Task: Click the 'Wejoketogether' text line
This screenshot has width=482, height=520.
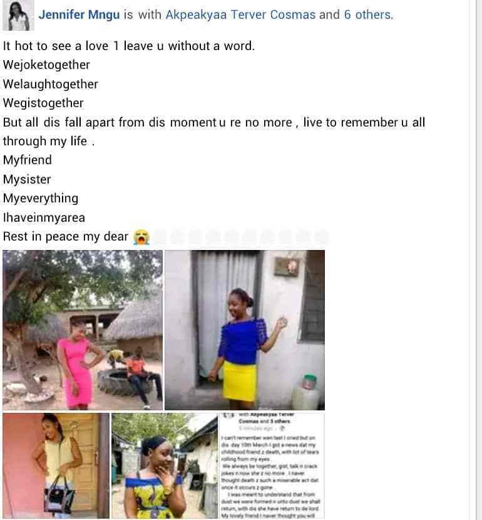Action: pyautogui.click(x=46, y=65)
